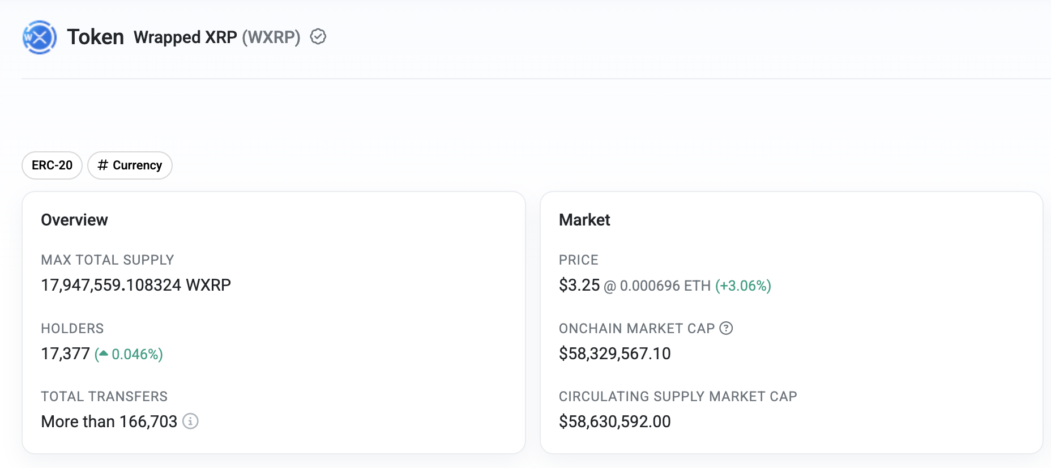
Task: Click the More than 166,703 transfers text
Action: pyautogui.click(x=109, y=422)
